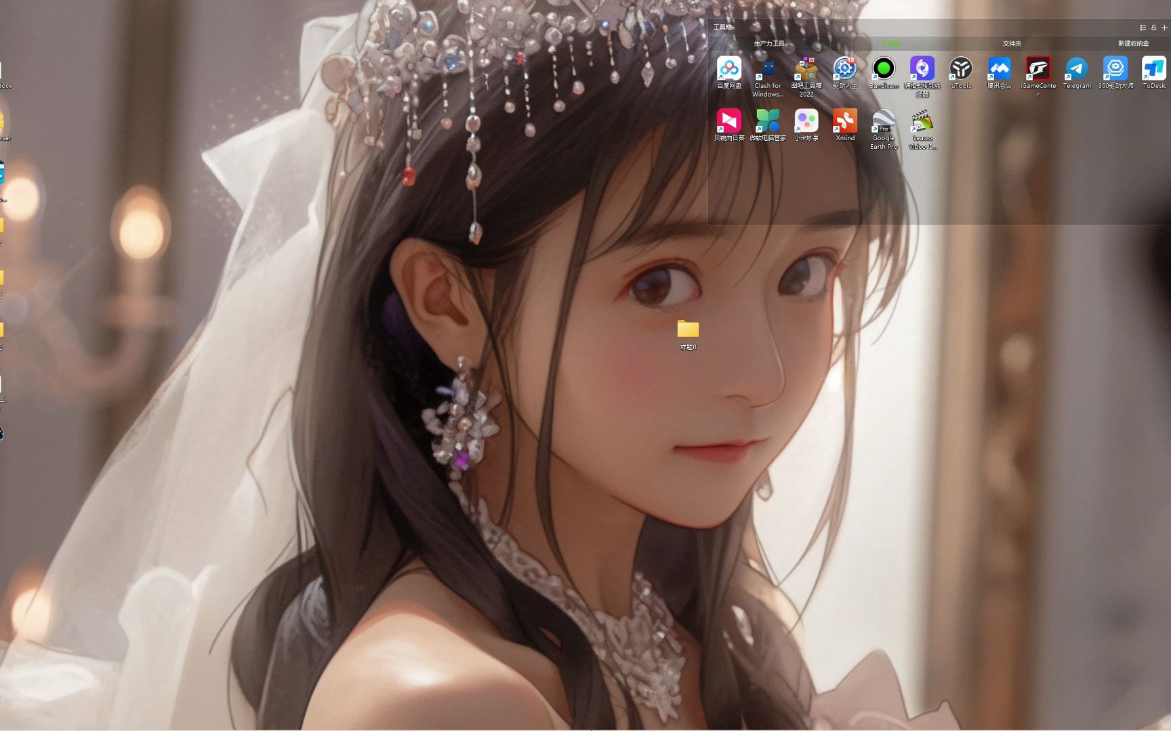Switch to 生产力工具 tab

click(x=769, y=43)
